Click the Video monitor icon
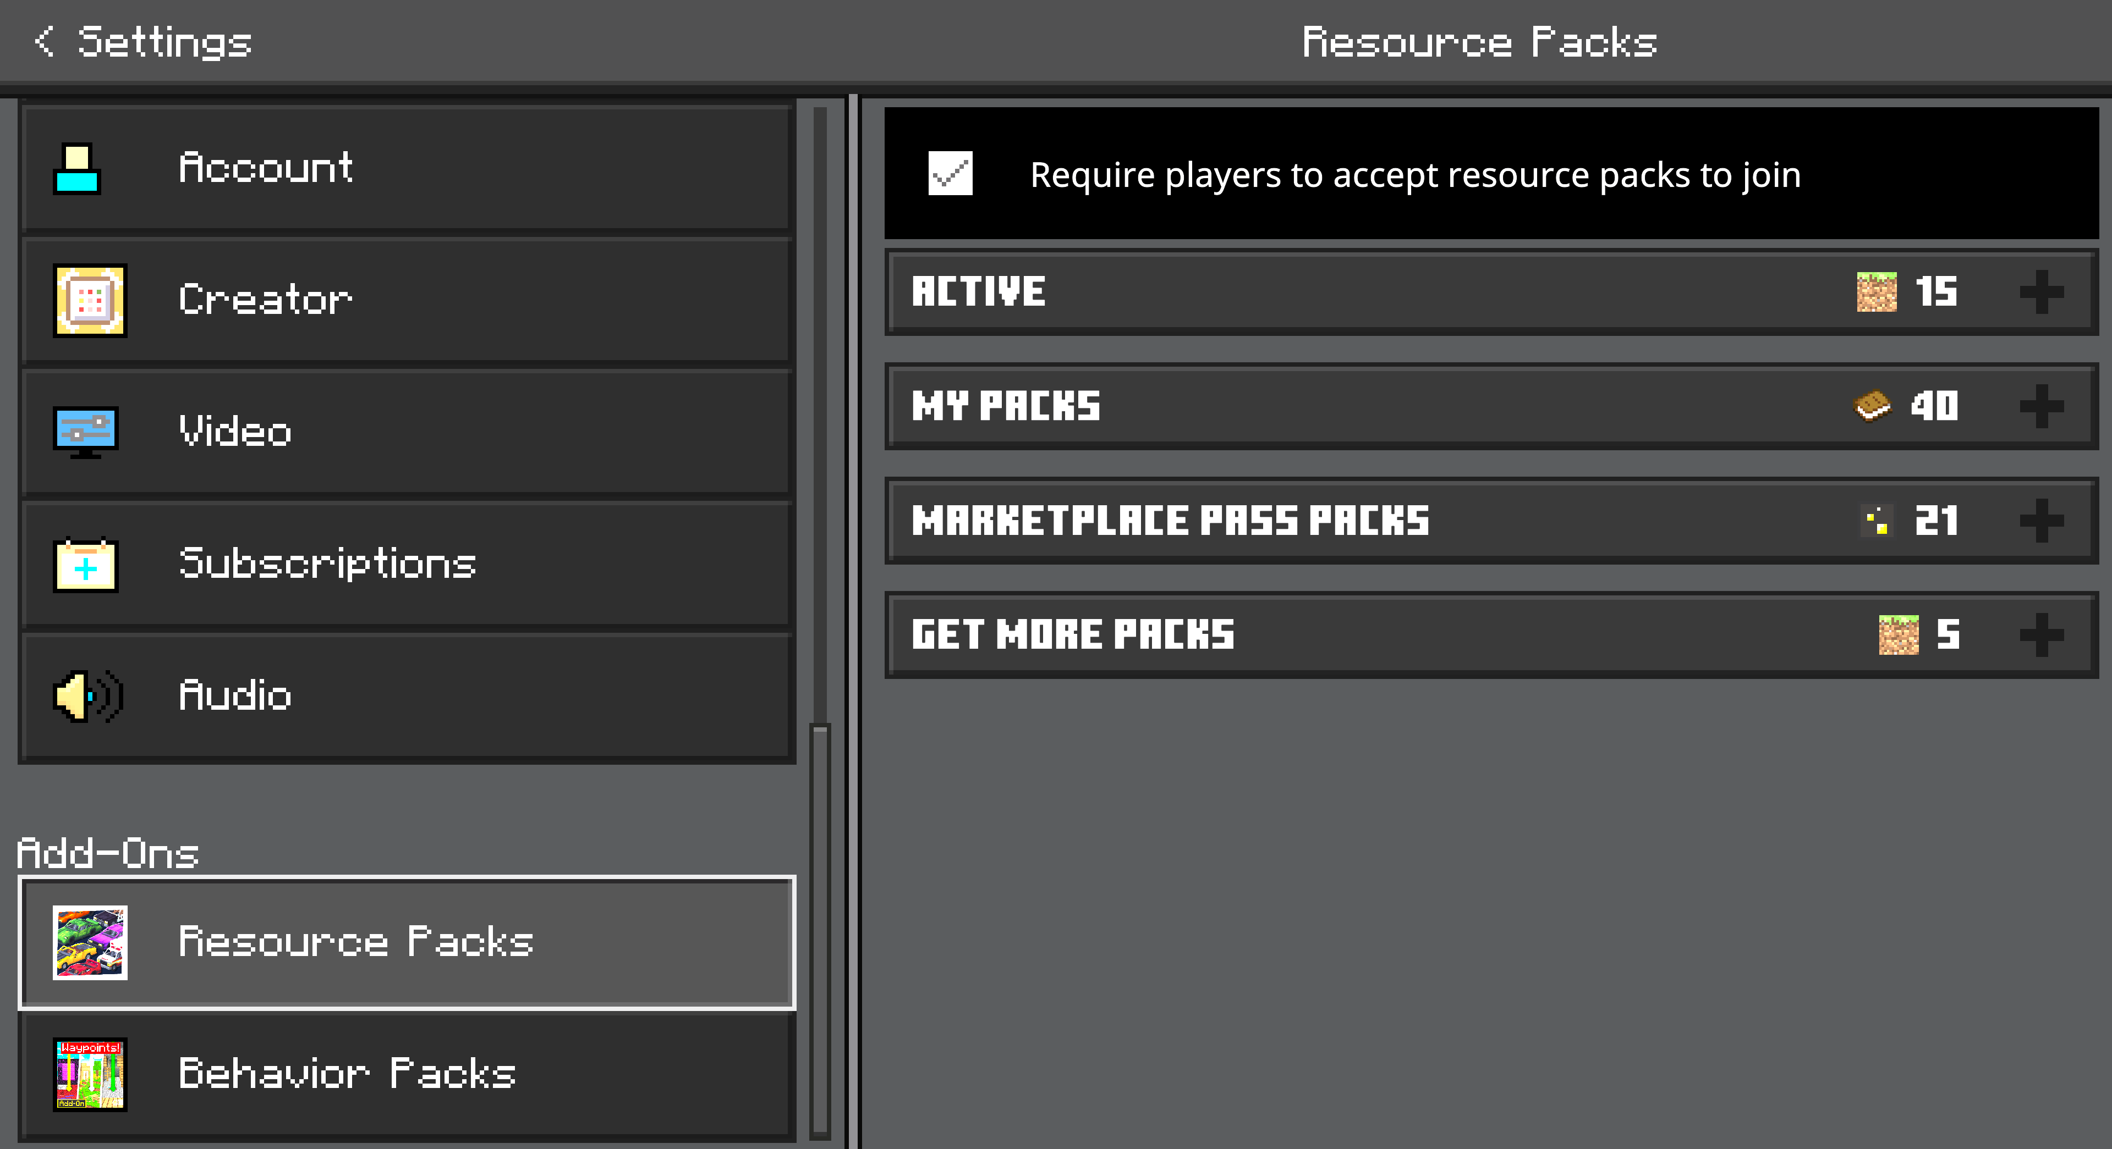 point(85,431)
